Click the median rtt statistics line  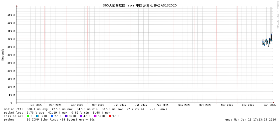[85, 109]
